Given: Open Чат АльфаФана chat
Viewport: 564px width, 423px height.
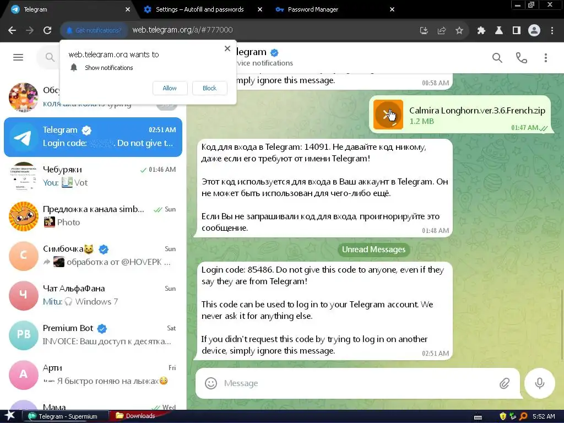Looking at the screenshot, I should point(93,295).
